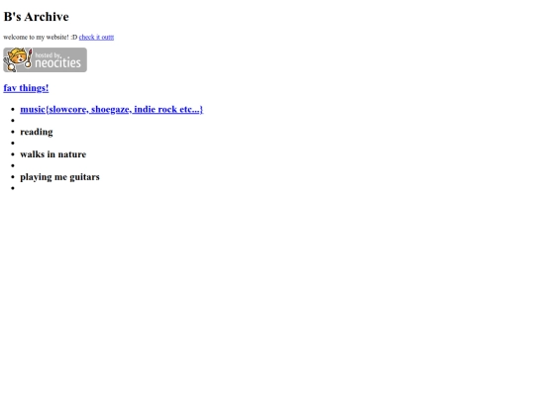Click the bullet beside "walks in nature"
This screenshot has width=535, height=401.
click(x=13, y=154)
